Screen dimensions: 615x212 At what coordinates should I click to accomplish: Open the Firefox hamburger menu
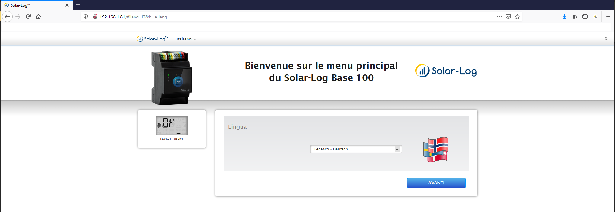click(x=608, y=17)
